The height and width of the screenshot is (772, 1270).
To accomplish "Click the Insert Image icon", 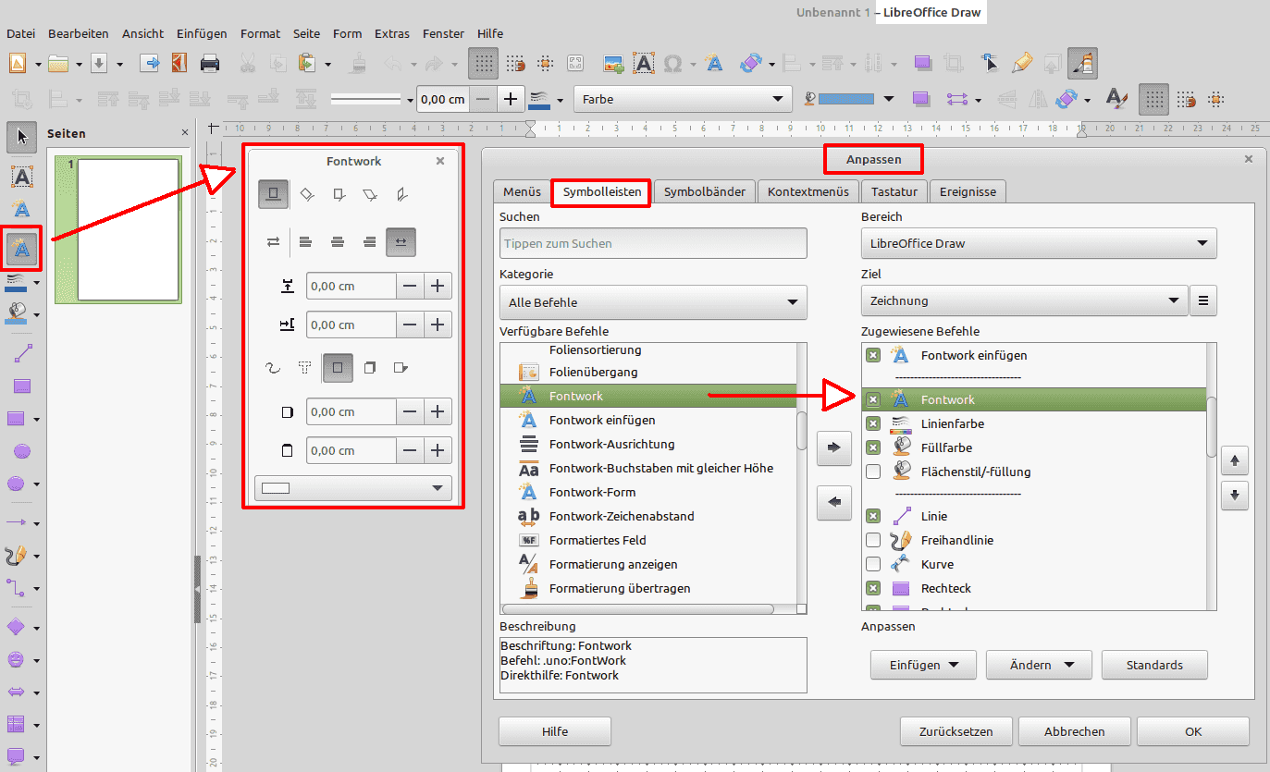I will [612, 63].
